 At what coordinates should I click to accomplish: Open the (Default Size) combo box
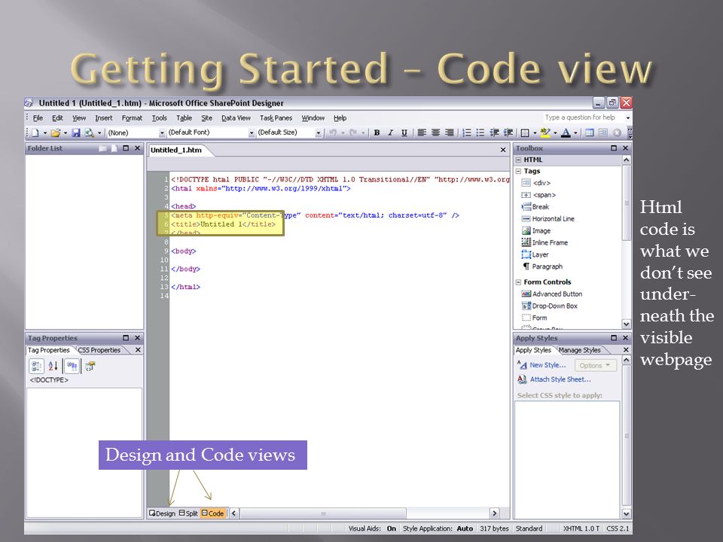pos(289,132)
